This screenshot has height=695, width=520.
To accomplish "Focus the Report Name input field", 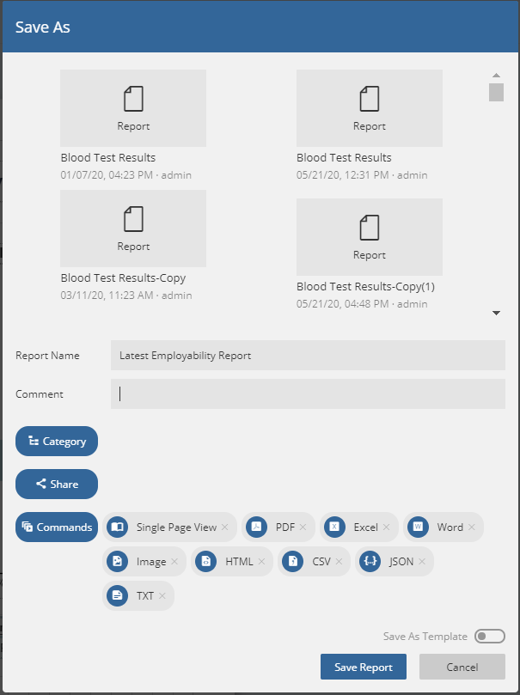I will (x=308, y=356).
